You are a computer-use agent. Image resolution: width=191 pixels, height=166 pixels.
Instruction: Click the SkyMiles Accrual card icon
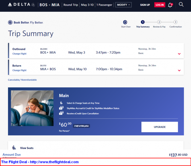(61, 108)
